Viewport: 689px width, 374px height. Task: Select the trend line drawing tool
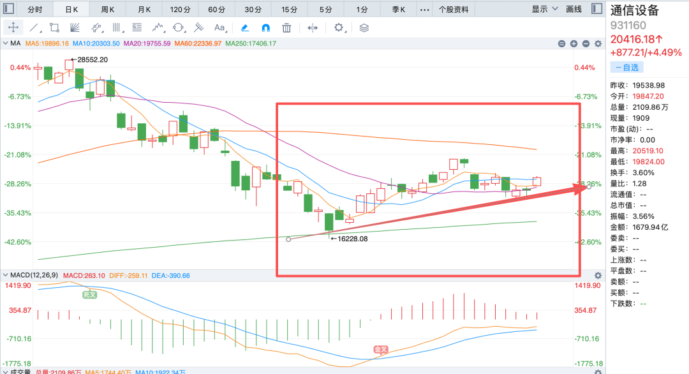pyautogui.click(x=34, y=27)
